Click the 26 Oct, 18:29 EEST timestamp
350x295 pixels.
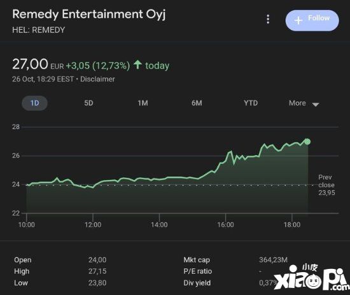(43, 79)
